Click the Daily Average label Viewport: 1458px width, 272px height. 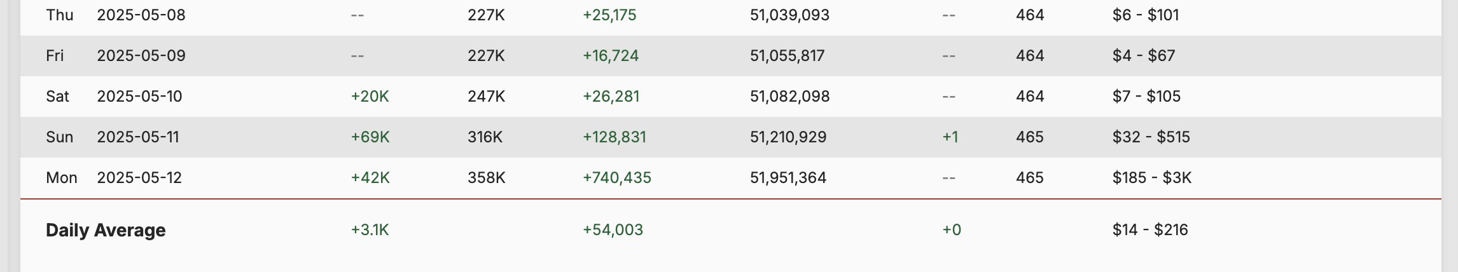coord(106,229)
